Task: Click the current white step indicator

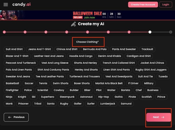Action: (150, 32)
